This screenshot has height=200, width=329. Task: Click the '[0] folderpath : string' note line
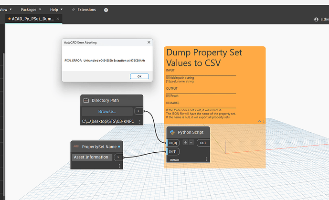point(180,78)
